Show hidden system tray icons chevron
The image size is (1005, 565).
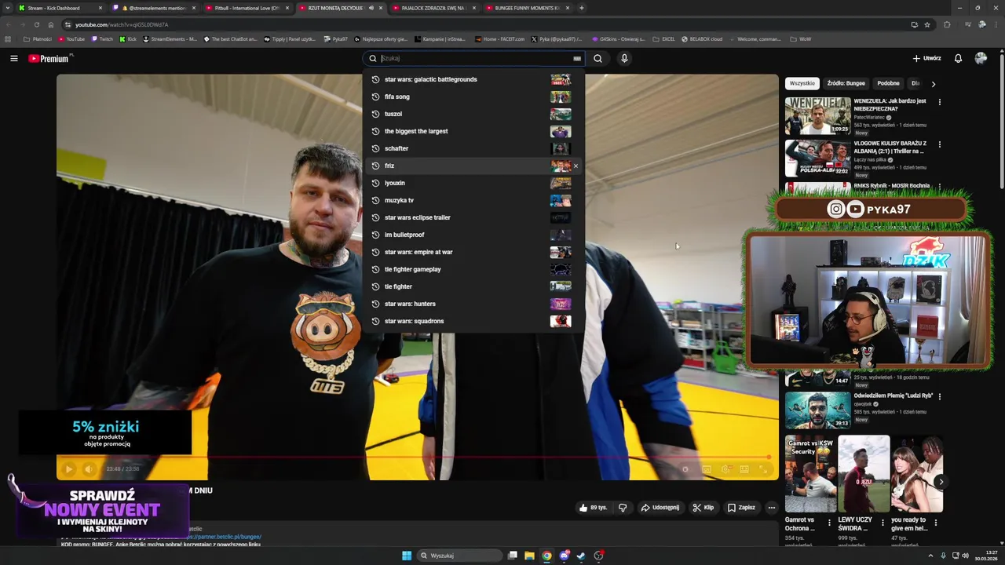(930, 556)
